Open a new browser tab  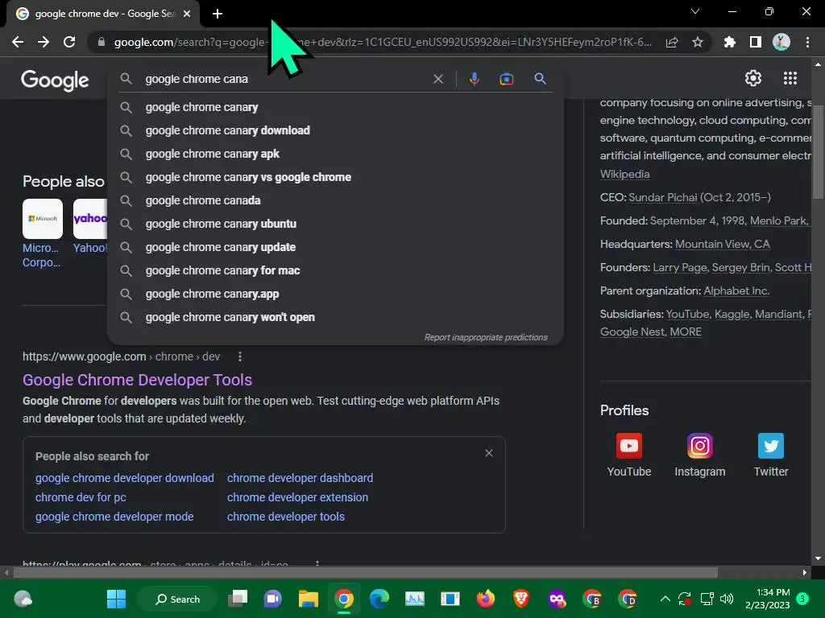click(218, 14)
